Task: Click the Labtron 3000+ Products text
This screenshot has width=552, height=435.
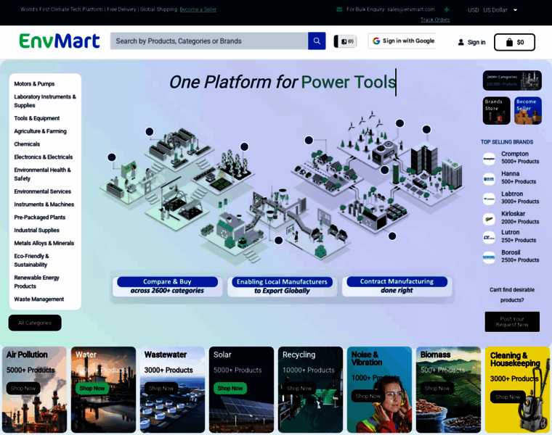Action: pos(520,197)
